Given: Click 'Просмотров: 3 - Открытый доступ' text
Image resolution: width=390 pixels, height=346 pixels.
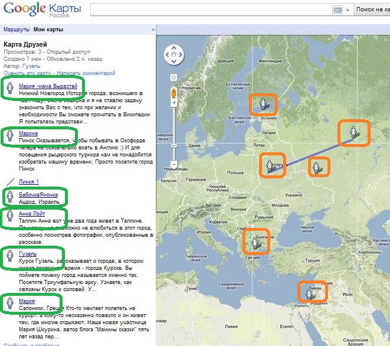Looking at the screenshot, I should (47, 52).
